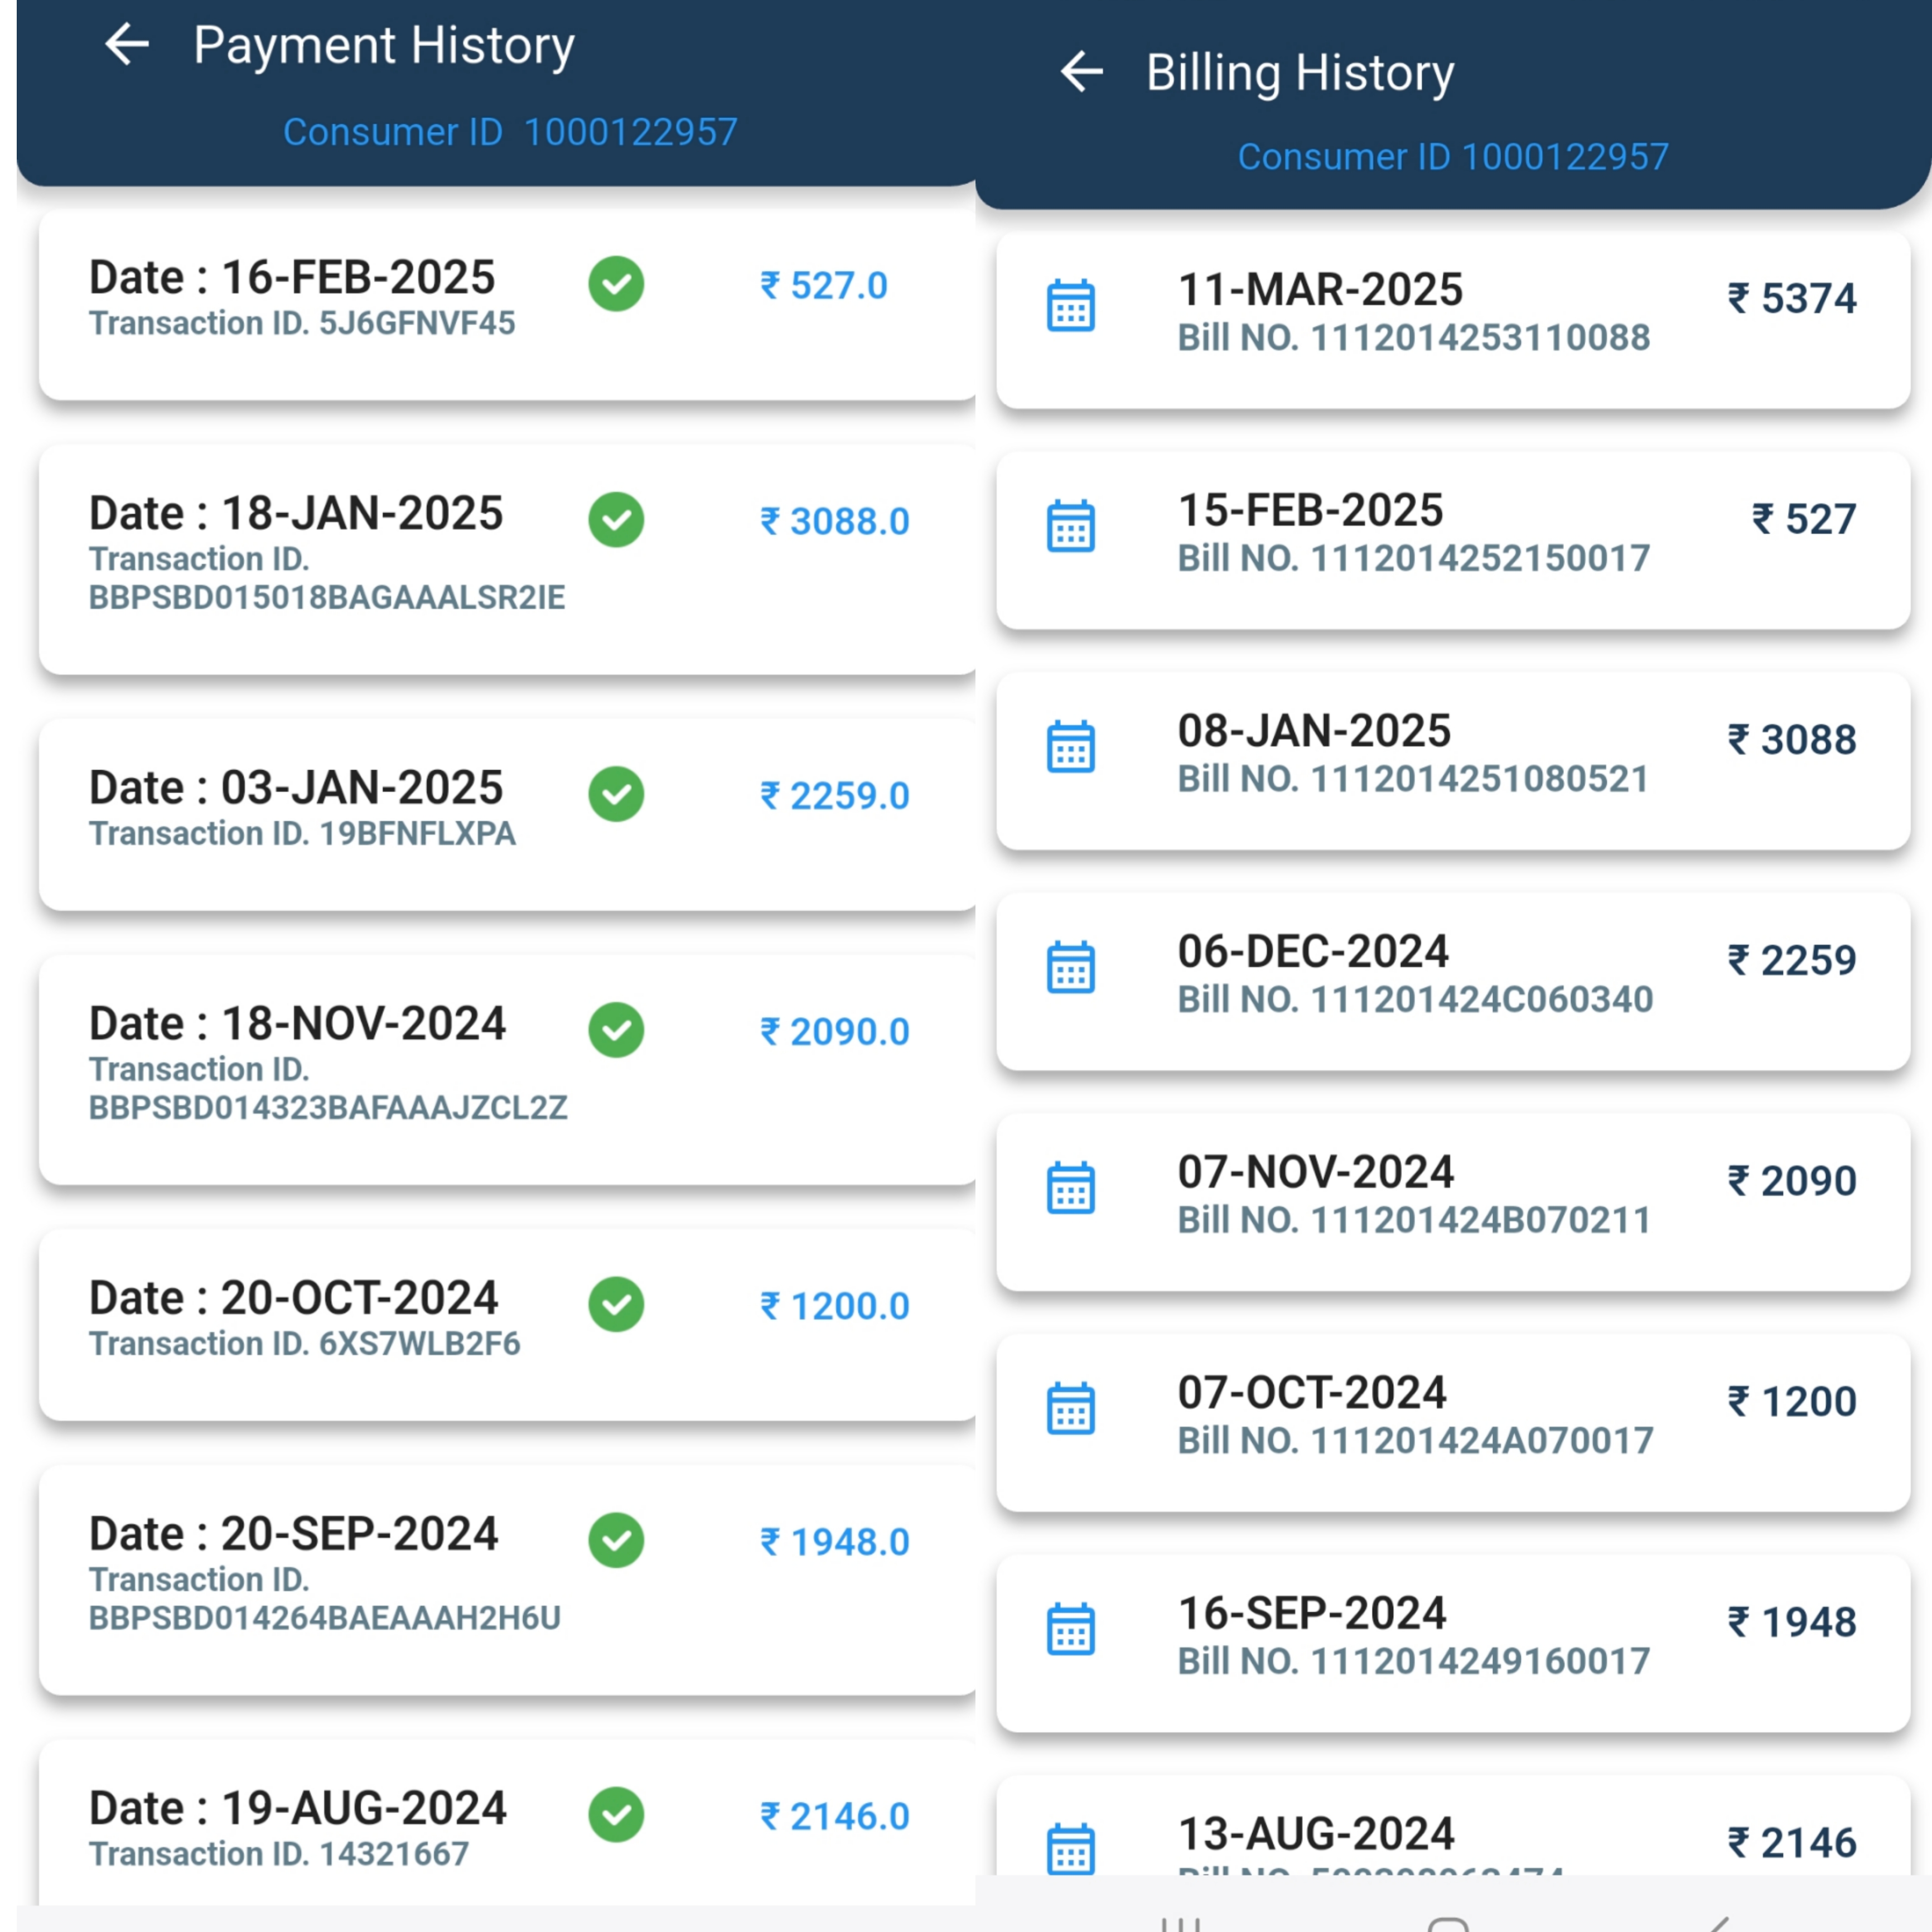The image size is (1932, 1932).
Task: Click green checkmark on 16-FEB-2025 payment
Action: 616,284
